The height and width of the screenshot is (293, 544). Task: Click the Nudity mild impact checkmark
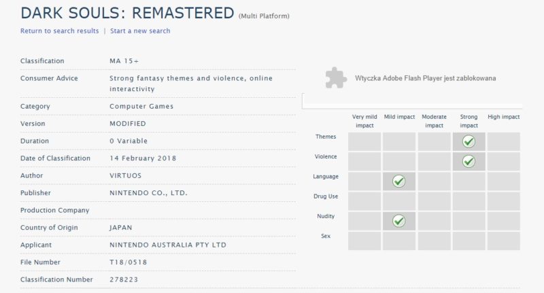coord(398,221)
